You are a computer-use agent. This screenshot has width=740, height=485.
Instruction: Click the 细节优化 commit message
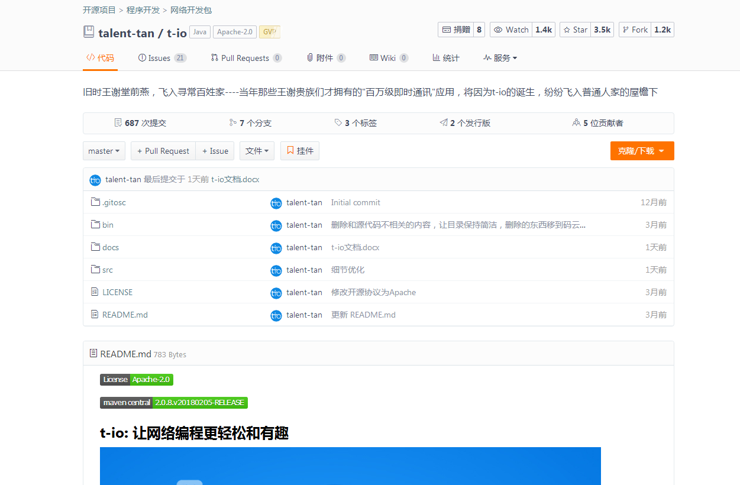[x=348, y=270]
